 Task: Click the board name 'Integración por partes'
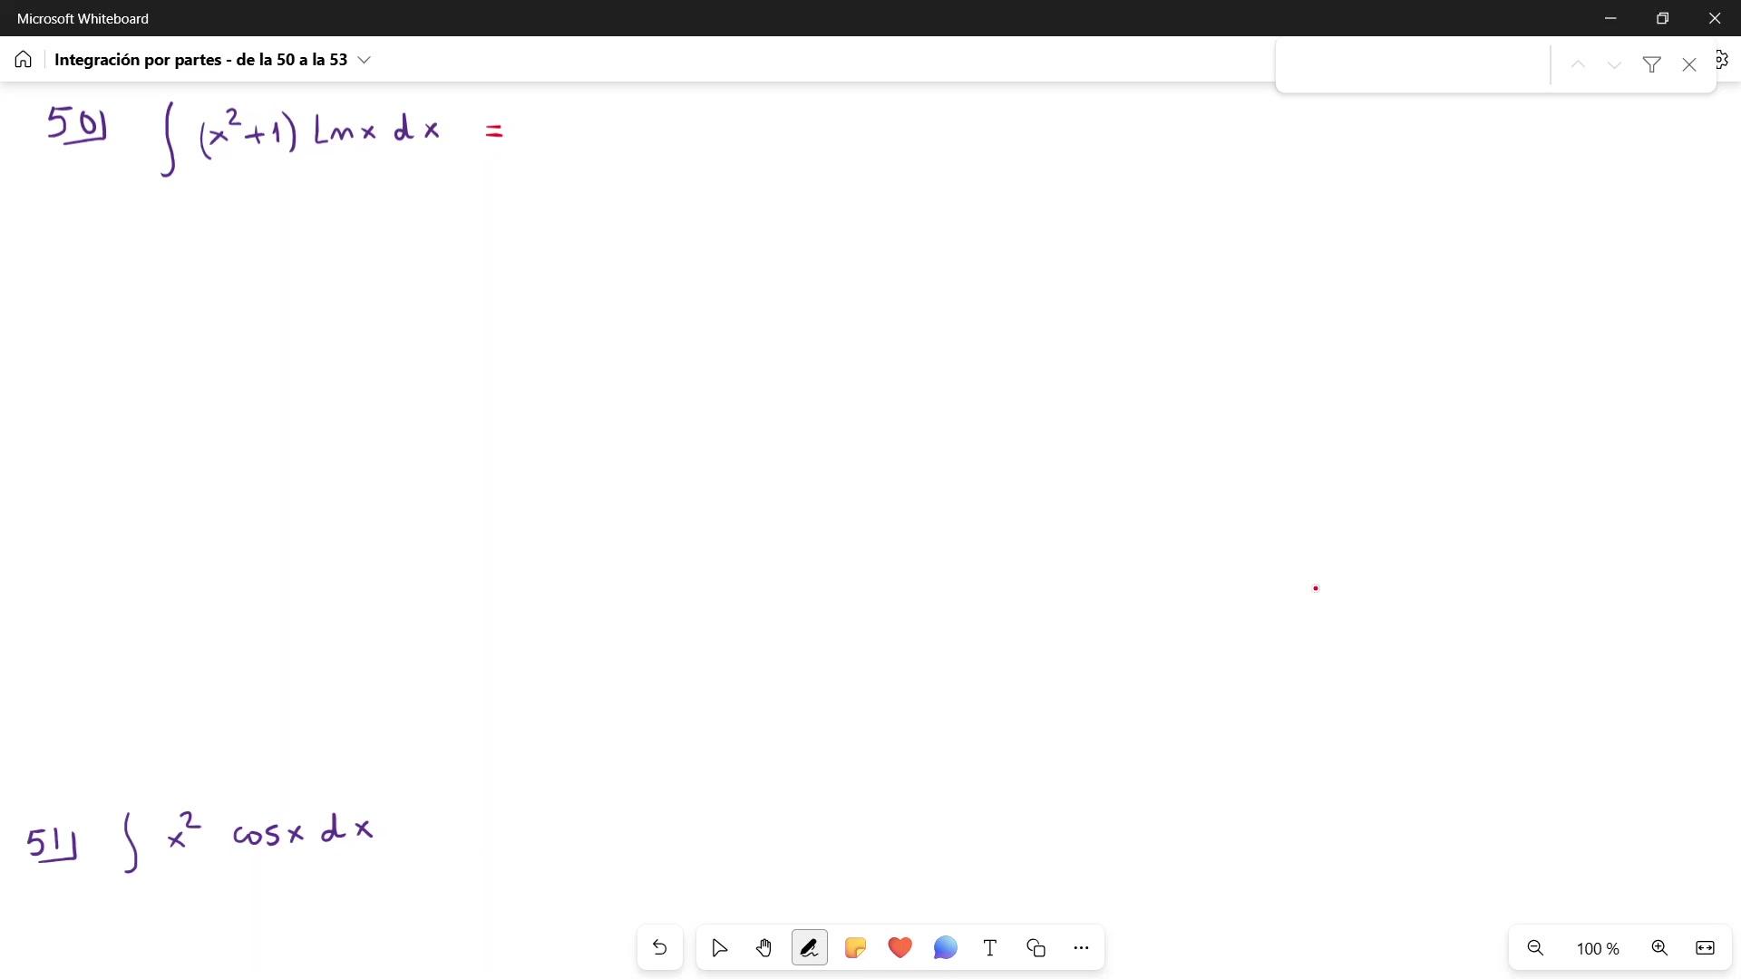[200, 60]
